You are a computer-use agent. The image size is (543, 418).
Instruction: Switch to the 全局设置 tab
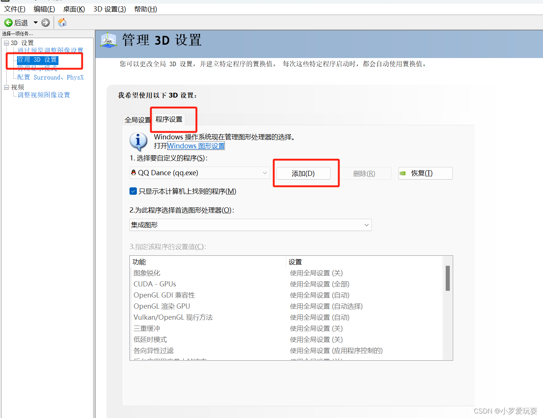point(137,119)
